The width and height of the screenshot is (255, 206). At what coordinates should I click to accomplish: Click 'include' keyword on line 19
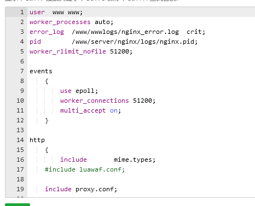[x=58, y=189]
